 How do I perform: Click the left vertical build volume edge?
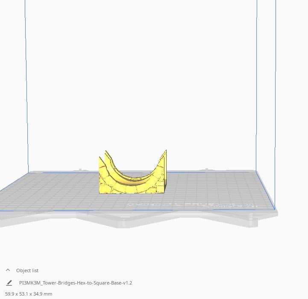[x=26, y=85]
